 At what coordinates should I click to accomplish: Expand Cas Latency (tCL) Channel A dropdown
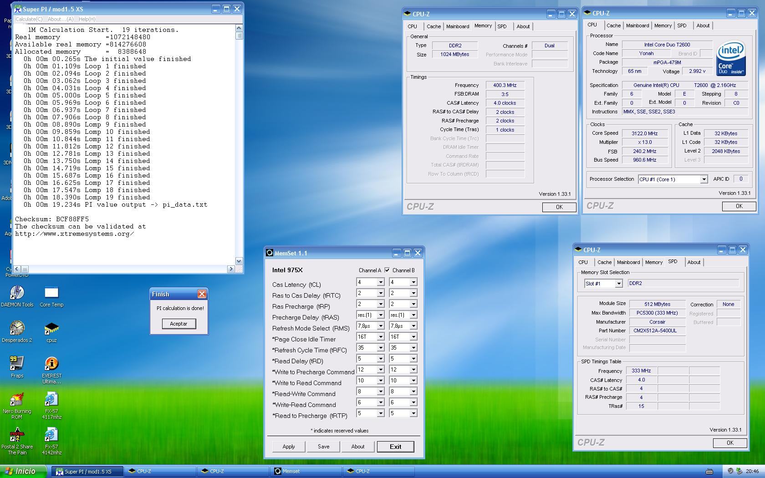coord(380,282)
